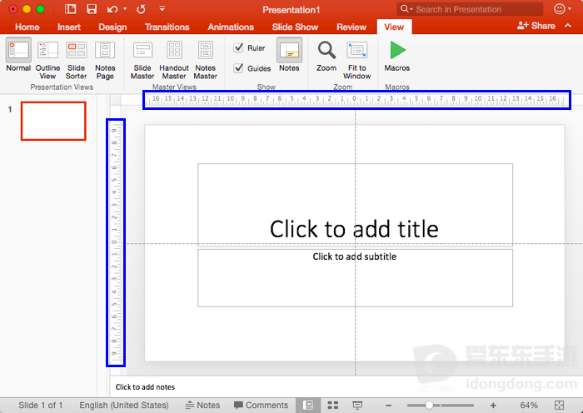Screen dimensions: 583x413
Task: Zoom out with the minus button
Action: click(389, 406)
